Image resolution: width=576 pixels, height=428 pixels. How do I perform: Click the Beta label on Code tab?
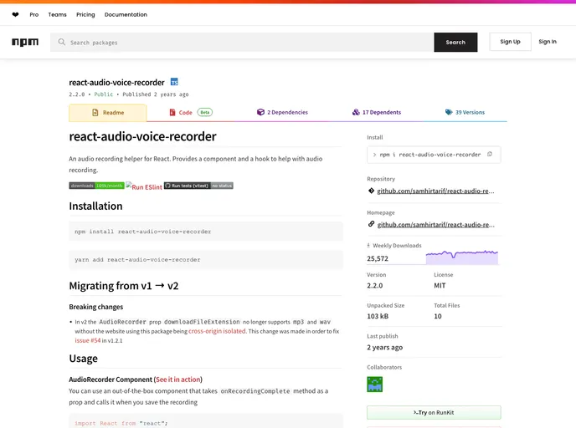point(205,112)
